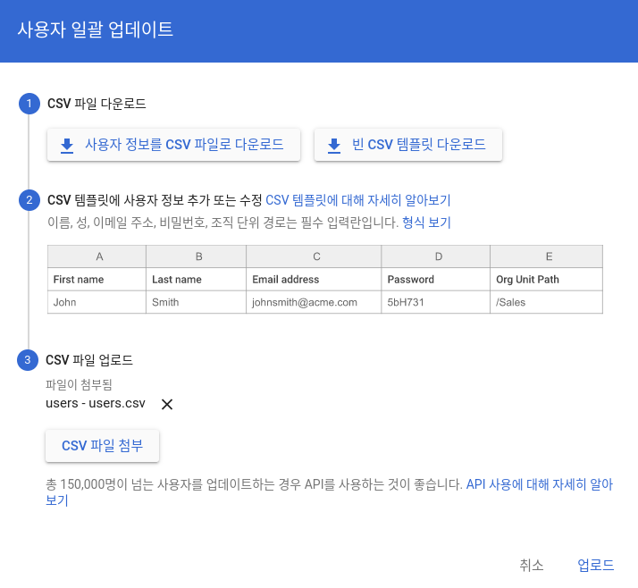Select the Last name table cell

pyautogui.click(x=196, y=279)
